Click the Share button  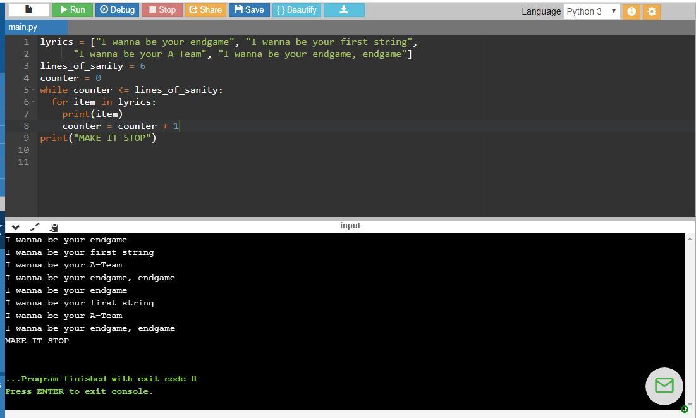[205, 9]
